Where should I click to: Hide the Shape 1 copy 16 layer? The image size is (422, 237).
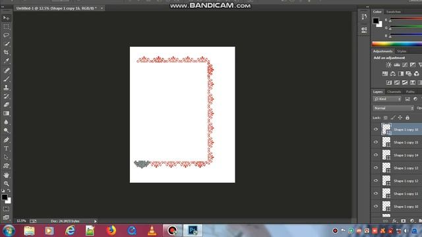(x=376, y=129)
